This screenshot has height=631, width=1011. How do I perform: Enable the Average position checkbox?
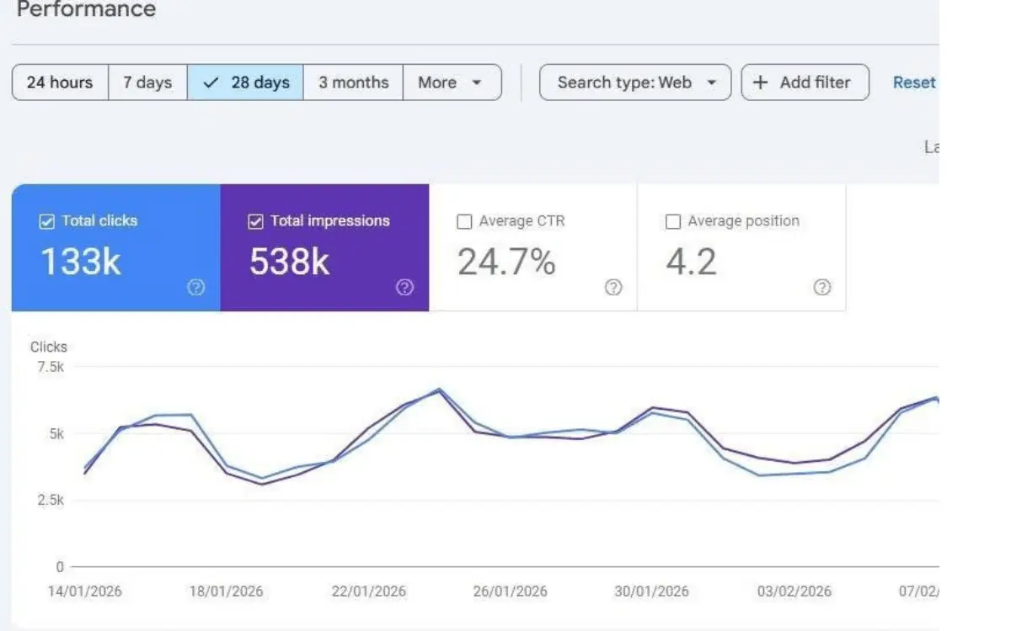pos(673,220)
